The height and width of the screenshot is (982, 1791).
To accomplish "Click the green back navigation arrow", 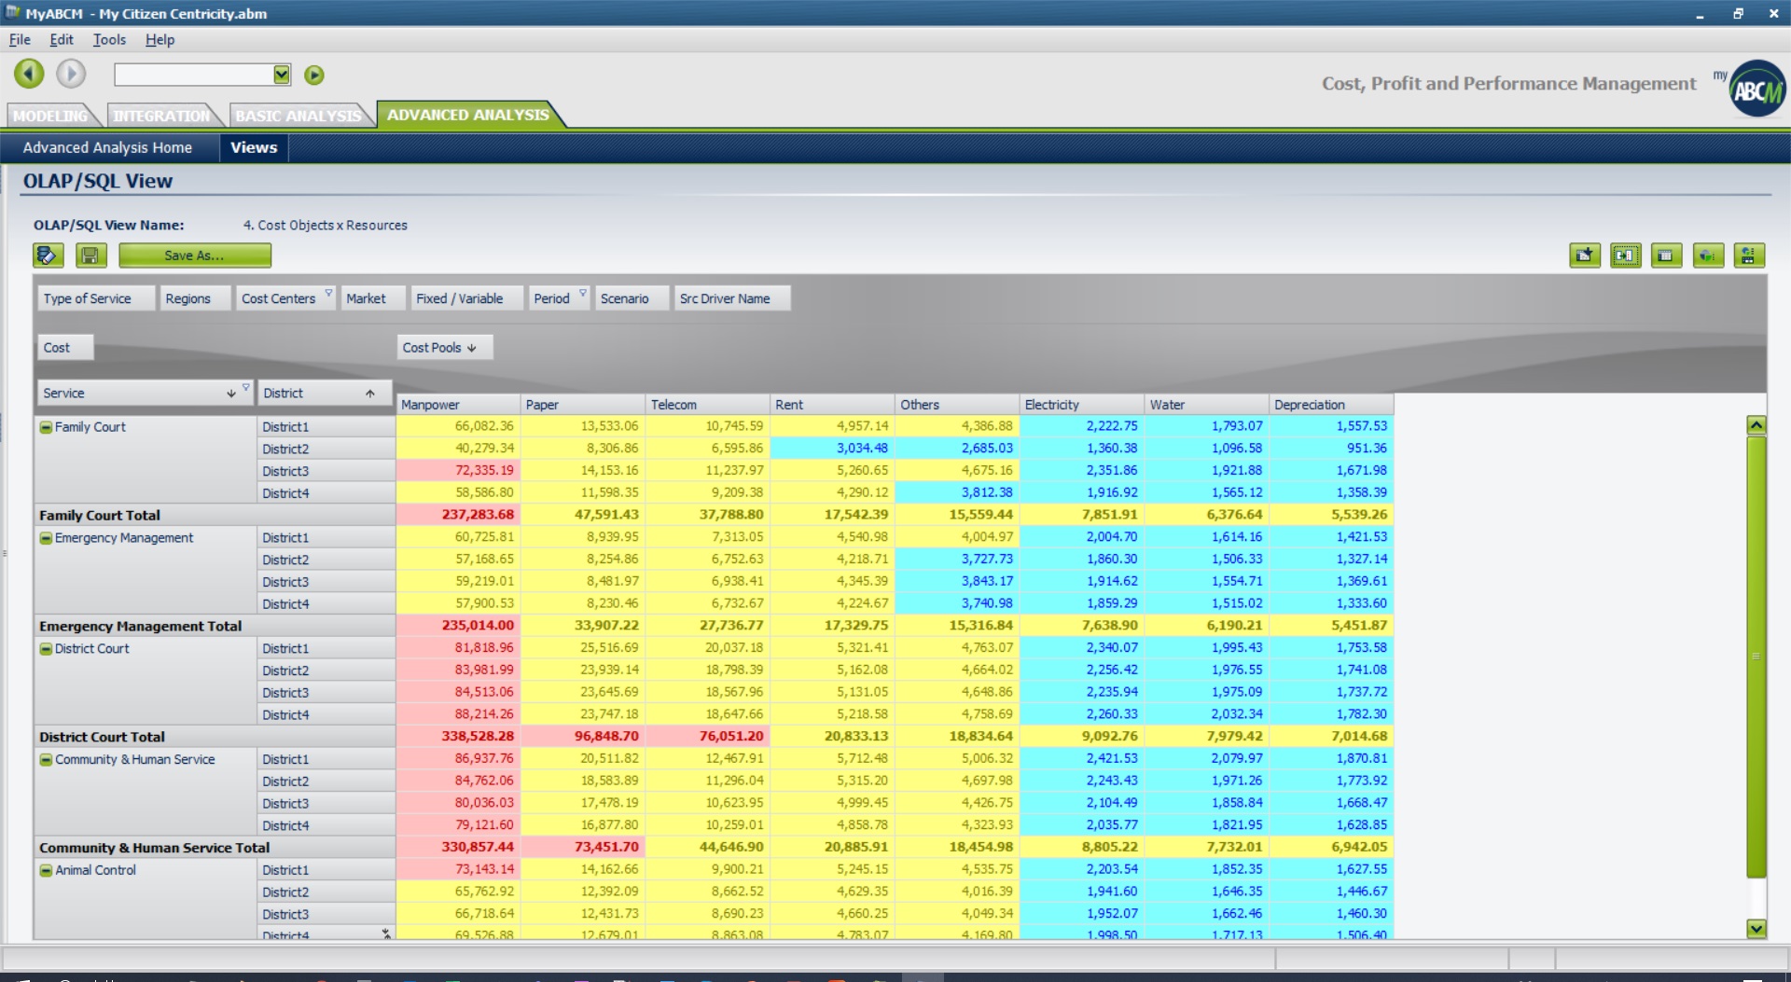I will pos(29,74).
